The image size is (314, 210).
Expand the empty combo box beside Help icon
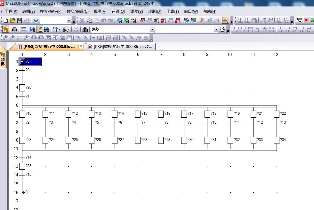pos(69,20)
